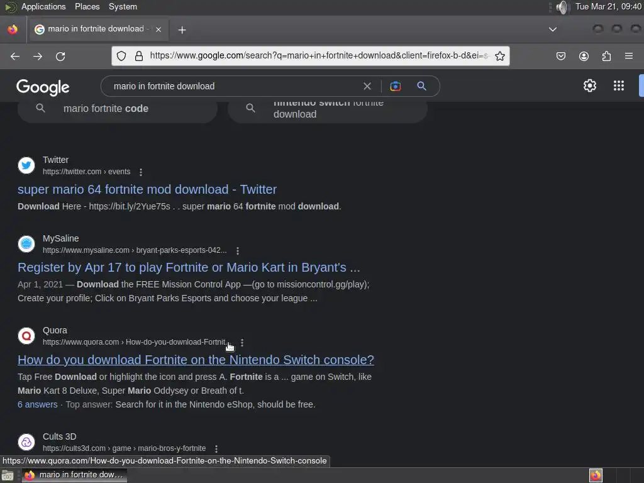
Task: Click the mysaline.com breadcrumb URL
Action: click(135, 250)
